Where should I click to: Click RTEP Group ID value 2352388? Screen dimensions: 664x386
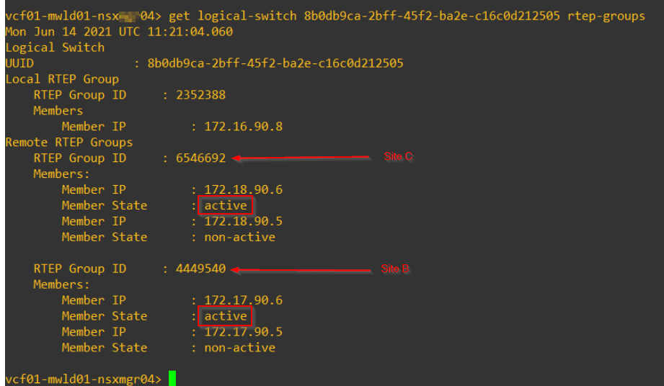[x=200, y=95]
